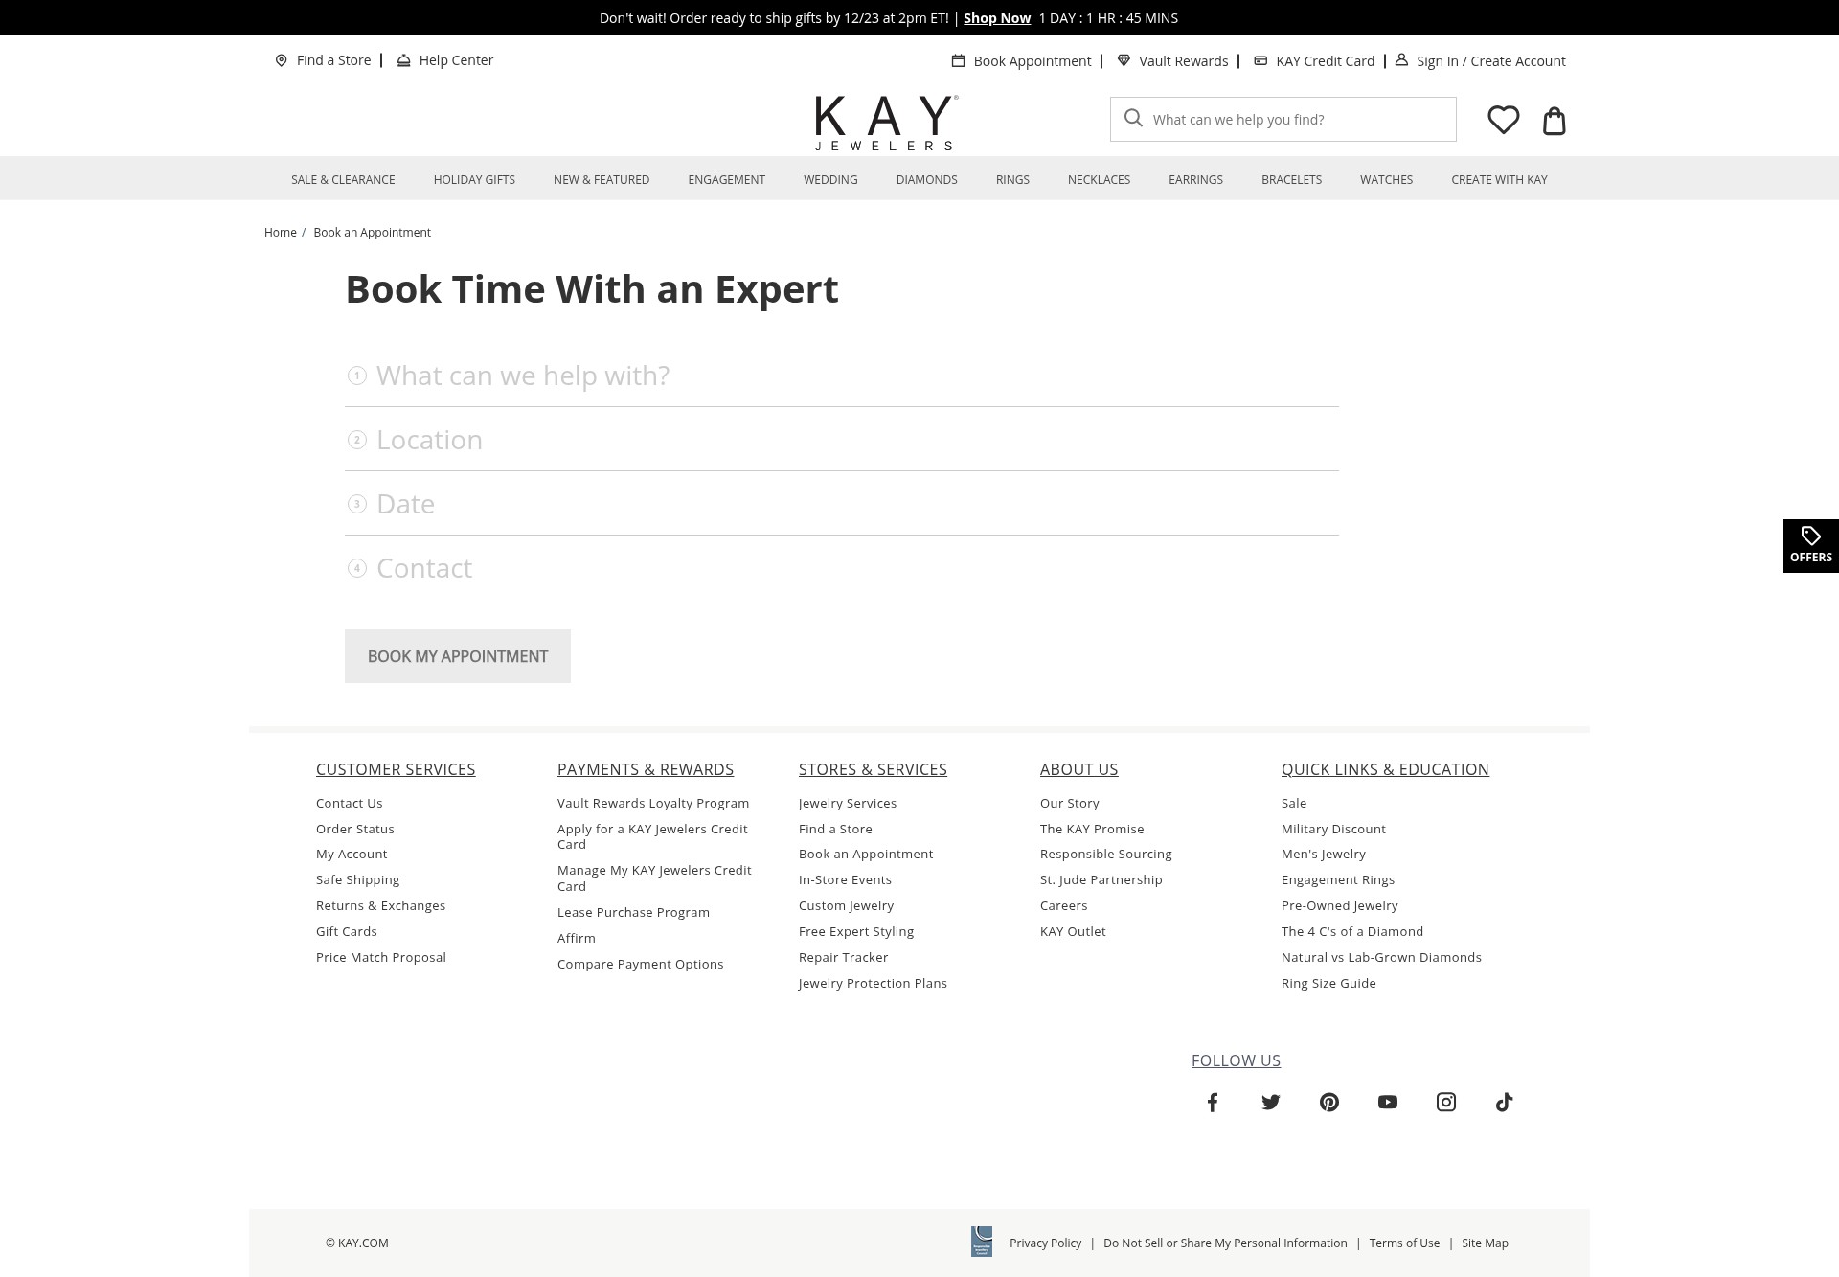Open Privacy Policy link
The image size is (1839, 1277).
[1045, 1243]
